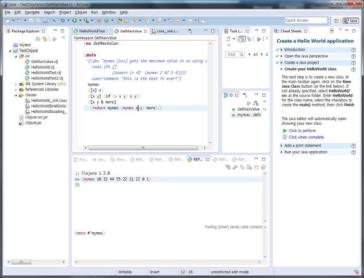Click the Java perspective button
364x278 pixels.
point(350,21)
